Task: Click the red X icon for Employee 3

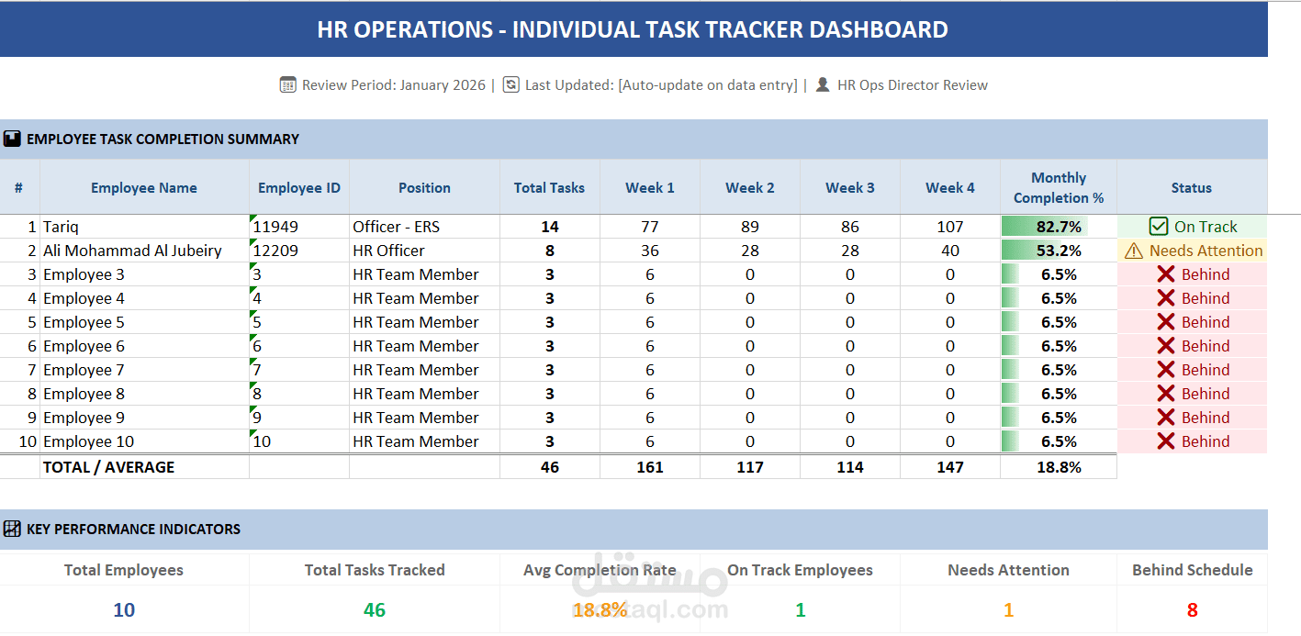Action: point(1166,273)
